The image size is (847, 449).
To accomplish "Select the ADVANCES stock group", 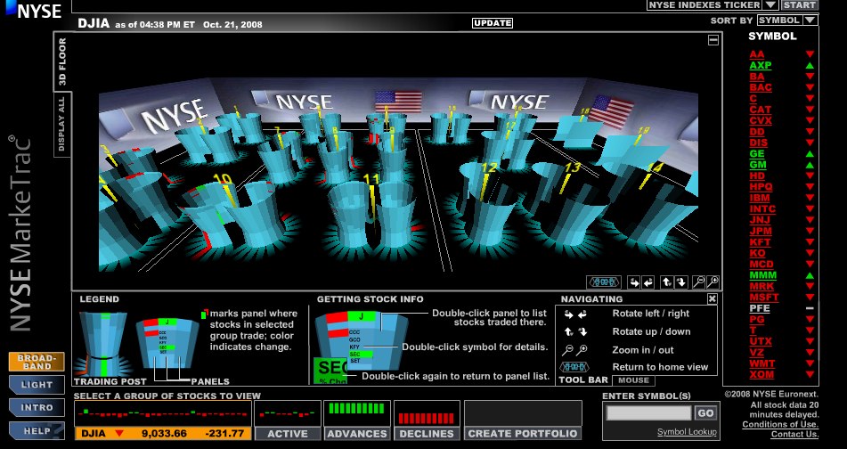I will tap(357, 433).
